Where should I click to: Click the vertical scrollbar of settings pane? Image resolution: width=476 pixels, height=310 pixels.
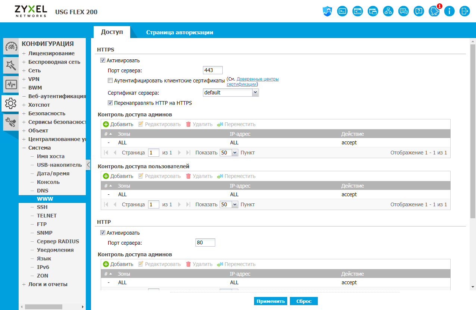pos(473,131)
